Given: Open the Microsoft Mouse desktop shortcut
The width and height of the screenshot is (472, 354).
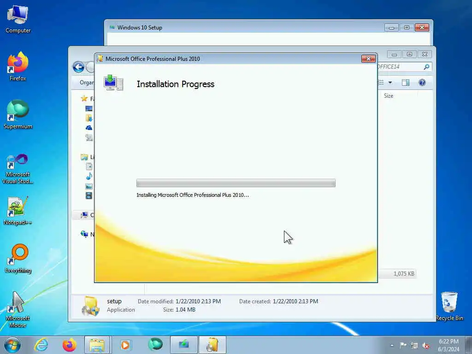Looking at the screenshot, I should (x=18, y=309).
